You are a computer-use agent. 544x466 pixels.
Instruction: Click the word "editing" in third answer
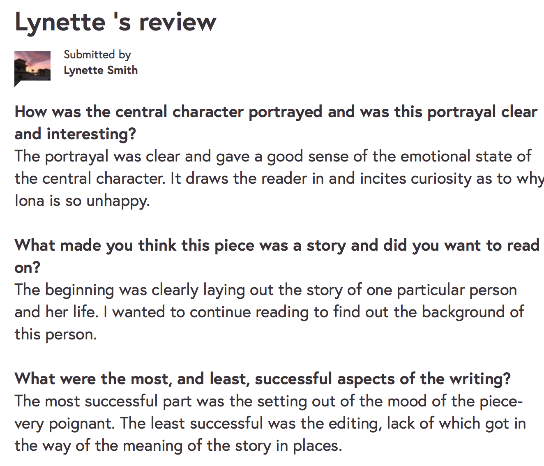pyautogui.click(x=355, y=424)
